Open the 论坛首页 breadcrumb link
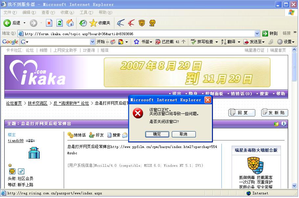299x198 pixels. click(x=14, y=103)
